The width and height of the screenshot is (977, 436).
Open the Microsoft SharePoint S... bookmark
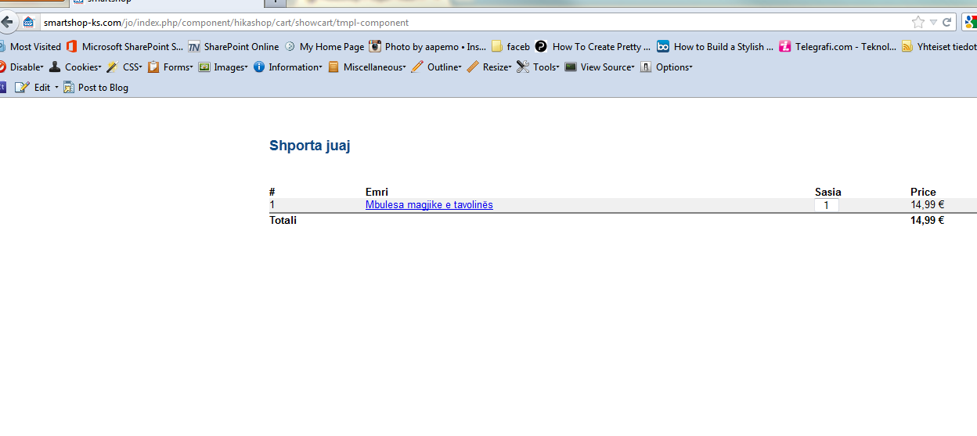coord(124,47)
